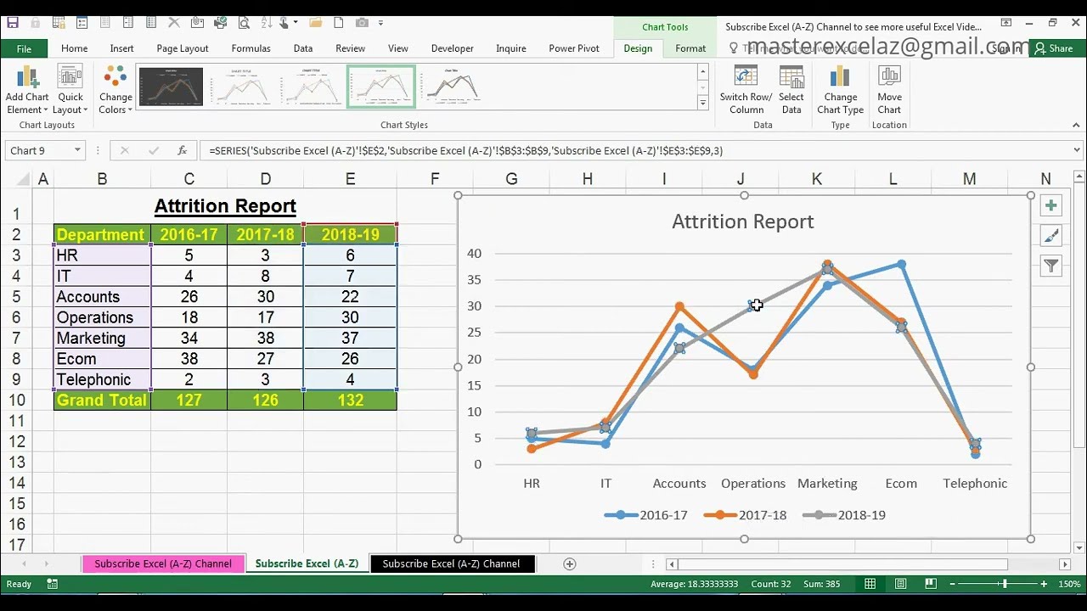Click the New blank document icon
The image size is (1087, 611).
tap(339, 23)
